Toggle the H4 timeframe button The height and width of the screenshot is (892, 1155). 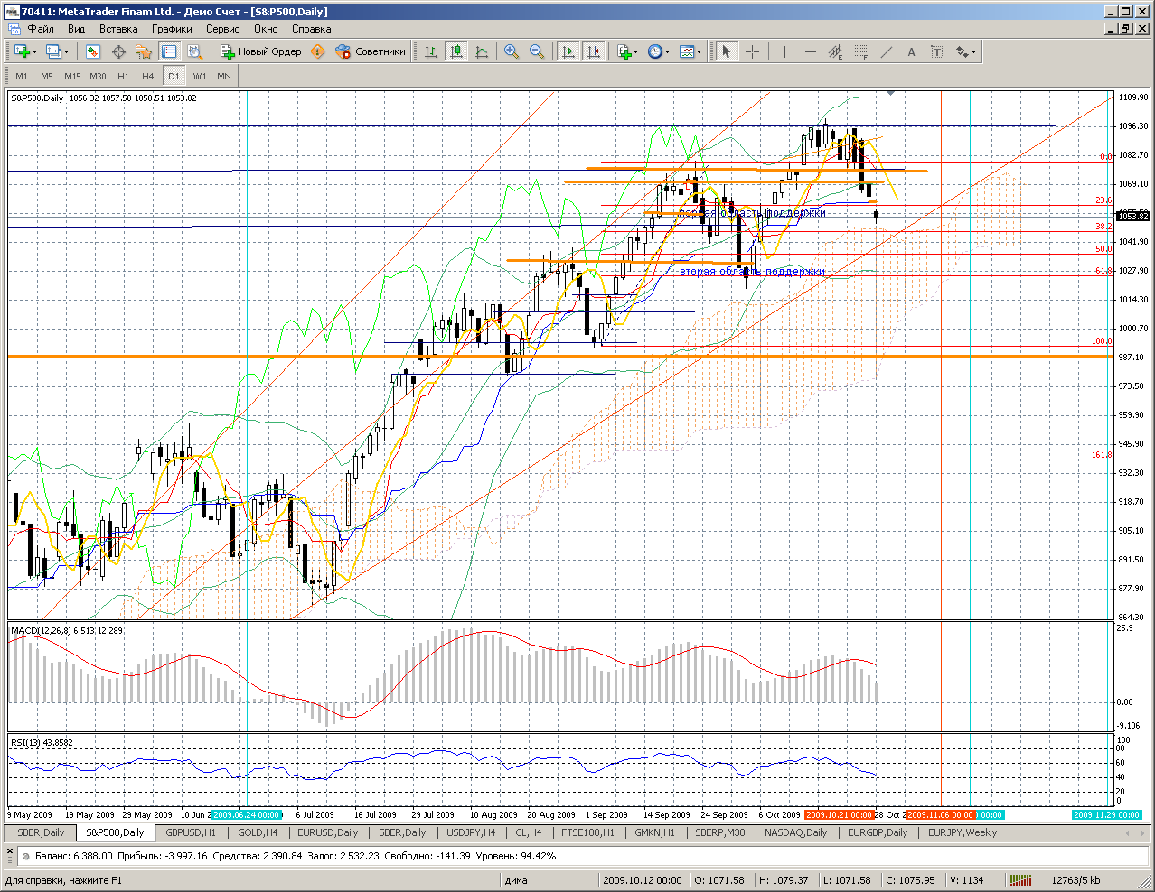(148, 76)
